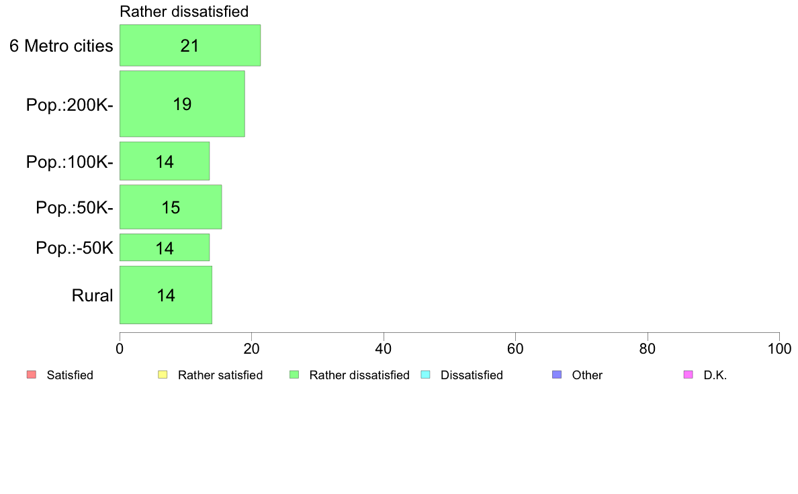This screenshot has width=798, height=494.
Task: Click the Other blue legend swatch
Action: click(557, 375)
